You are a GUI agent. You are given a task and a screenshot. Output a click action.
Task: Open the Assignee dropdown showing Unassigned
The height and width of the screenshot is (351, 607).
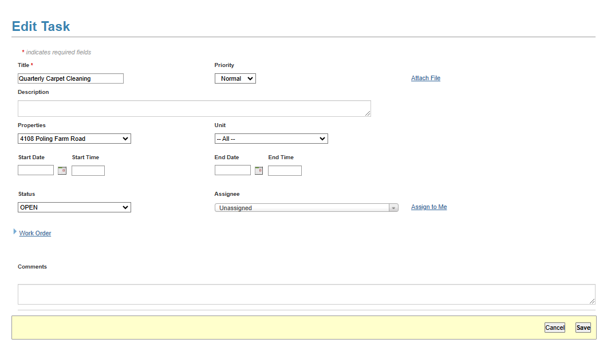306,208
